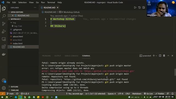
Task: Open the View menu
Action: coord(31,2)
